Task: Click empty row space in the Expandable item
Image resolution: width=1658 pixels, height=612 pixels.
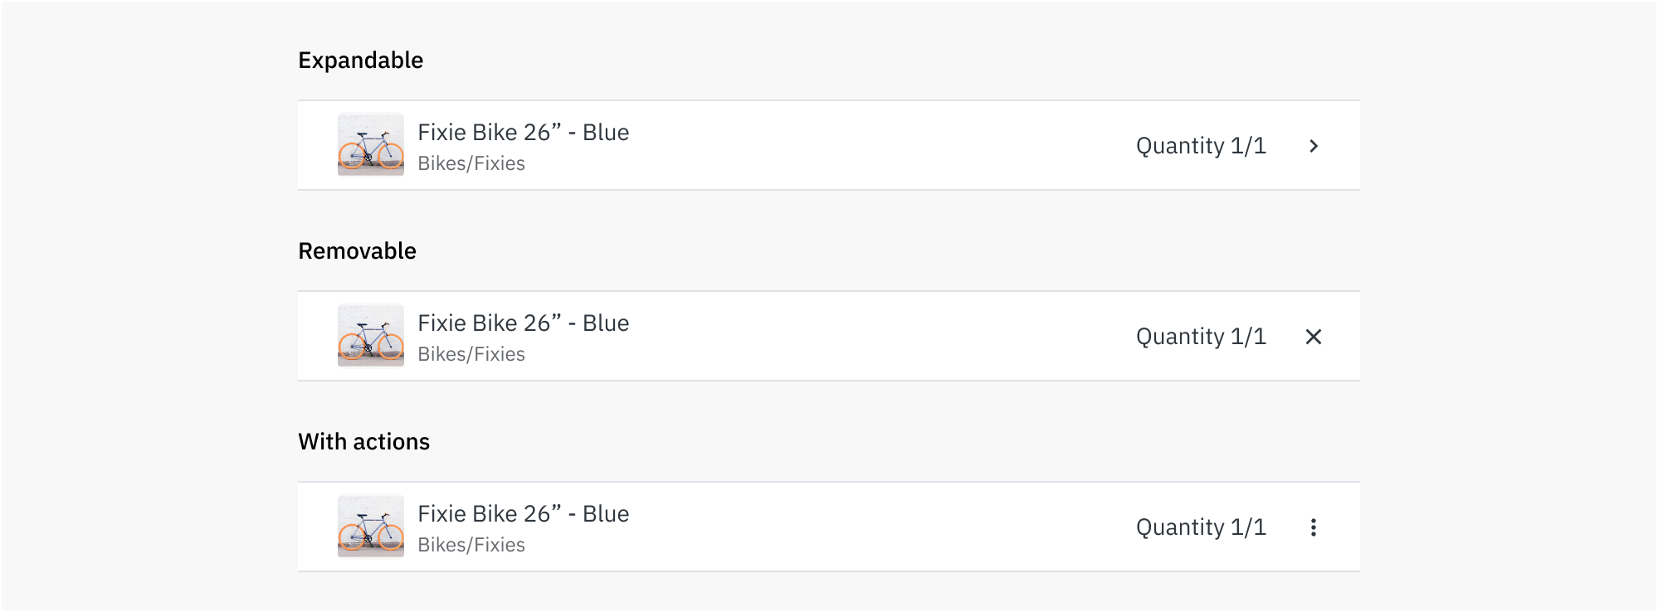Action: pos(871,146)
